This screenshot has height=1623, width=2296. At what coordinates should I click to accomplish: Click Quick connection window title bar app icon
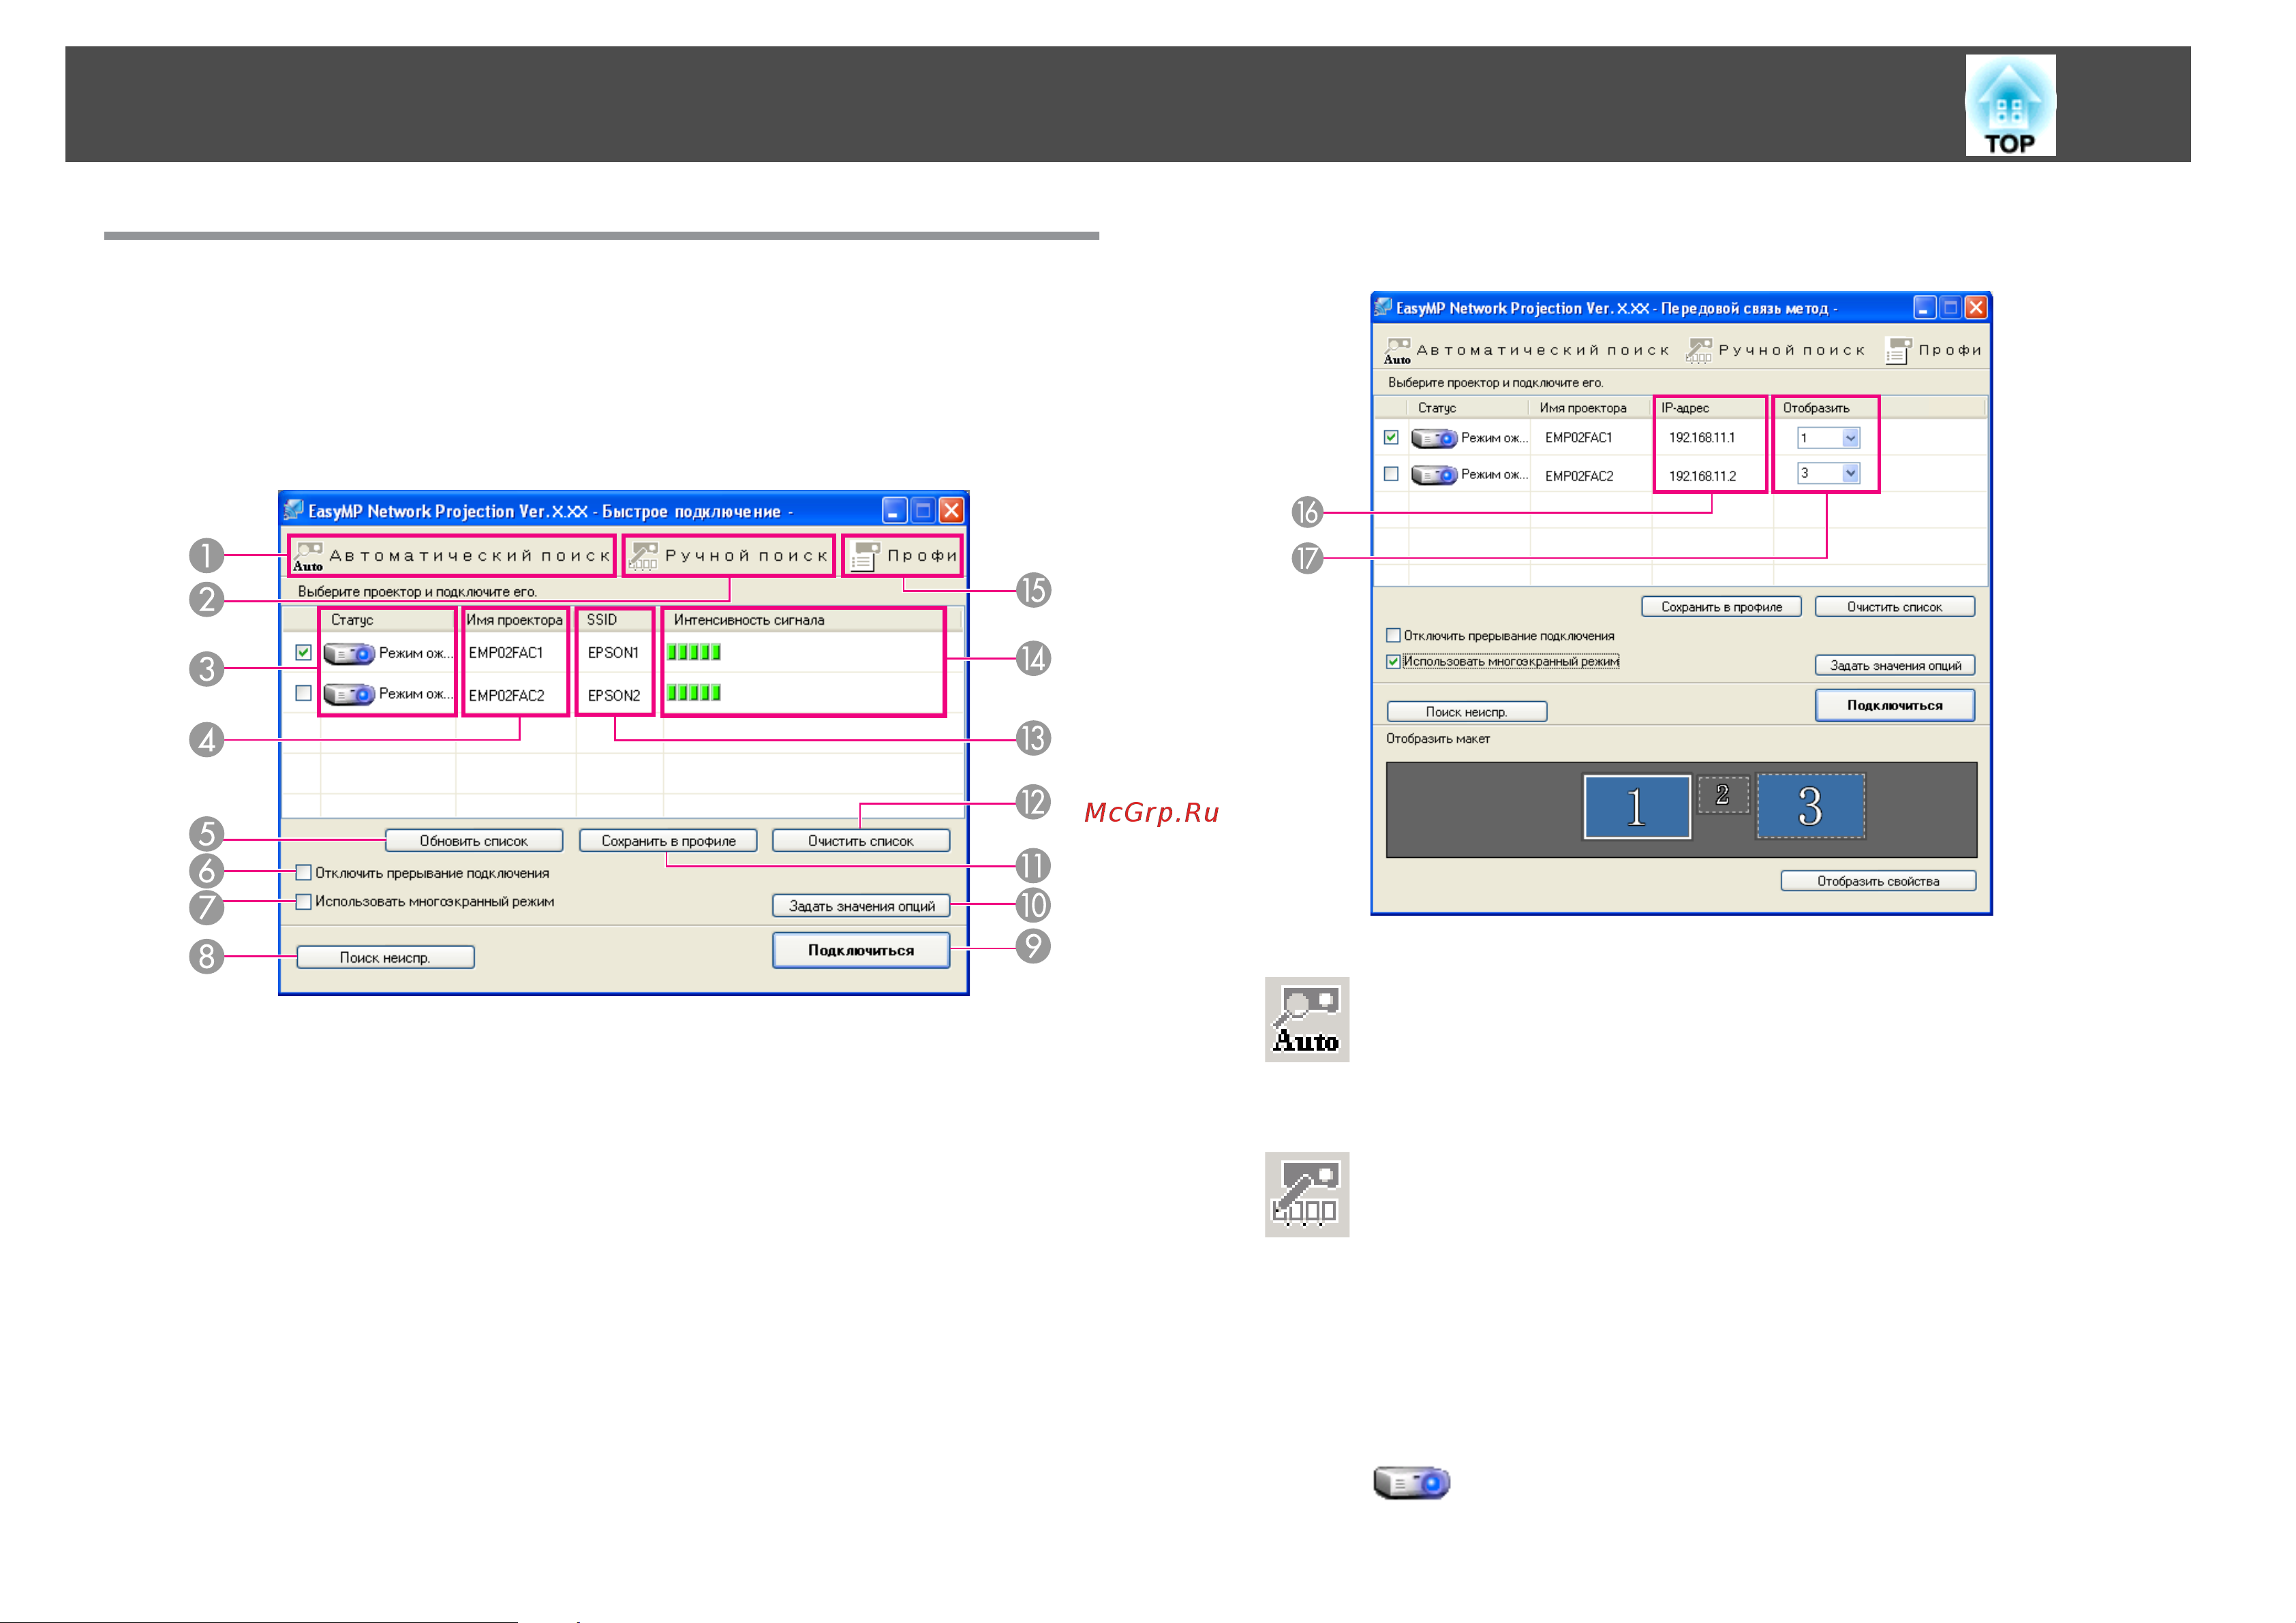coord(293,511)
